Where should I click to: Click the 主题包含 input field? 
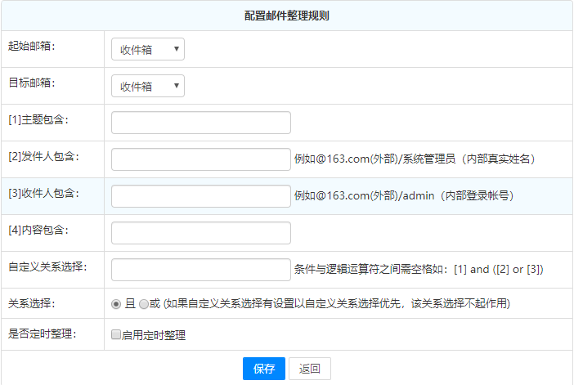pos(201,123)
